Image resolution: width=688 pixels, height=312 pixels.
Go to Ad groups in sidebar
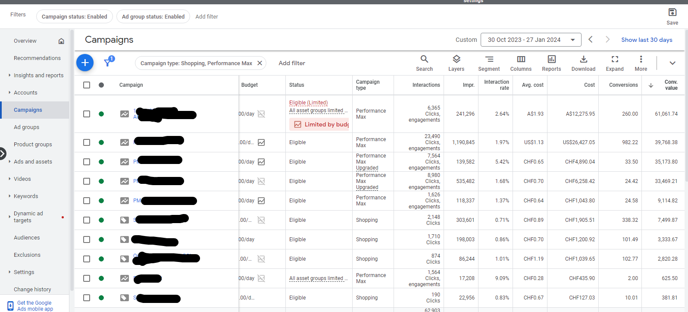point(26,127)
